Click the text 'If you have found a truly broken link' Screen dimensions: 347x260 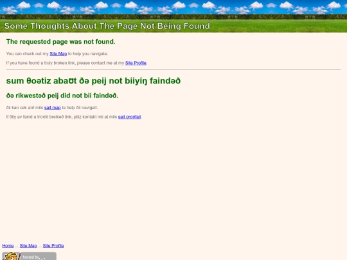(40, 63)
